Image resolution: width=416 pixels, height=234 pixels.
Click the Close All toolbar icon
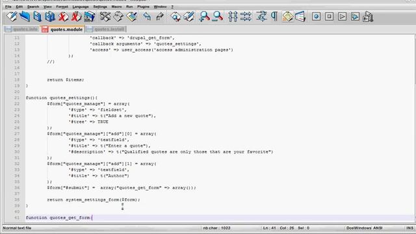pos(77,17)
